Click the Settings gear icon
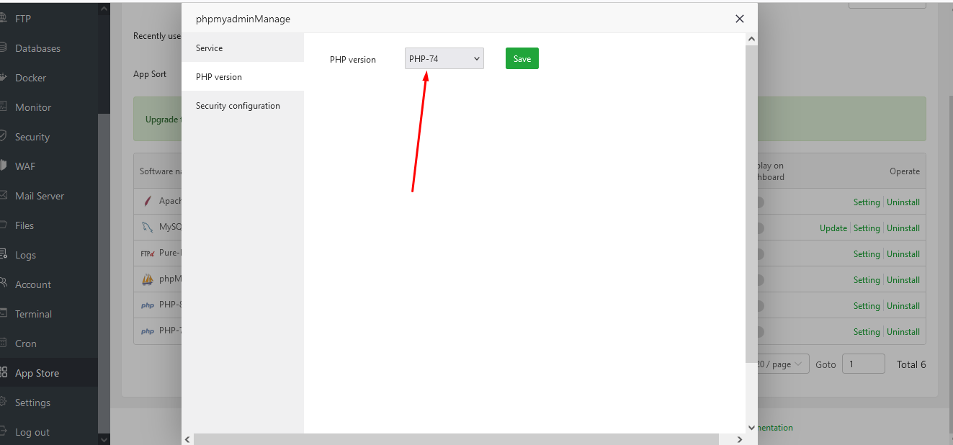Screen dimensions: 953x445 point(3,403)
